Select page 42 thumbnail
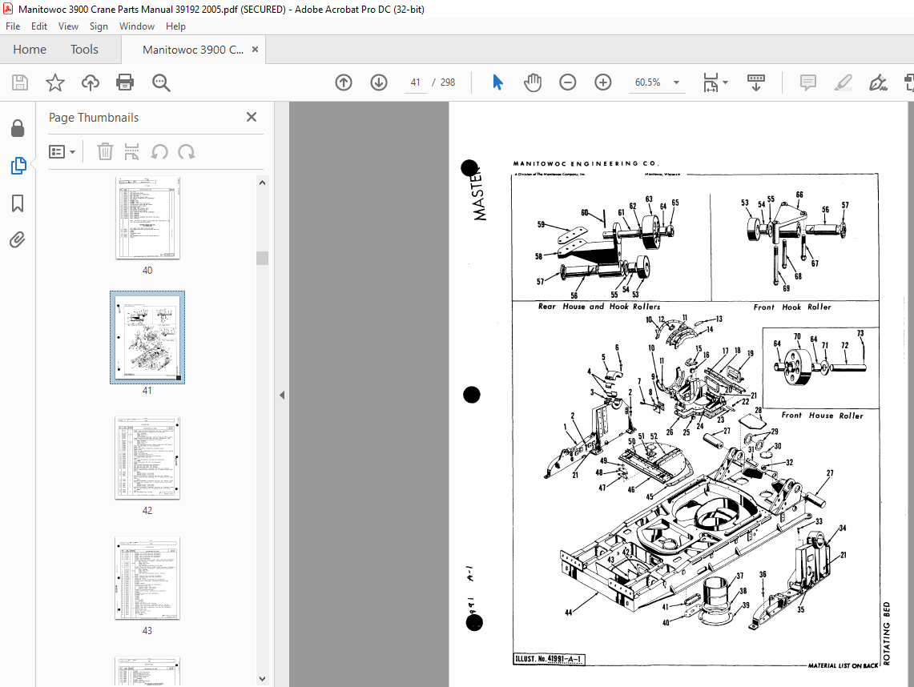The height and width of the screenshot is (687, 914). click(147, 458)
